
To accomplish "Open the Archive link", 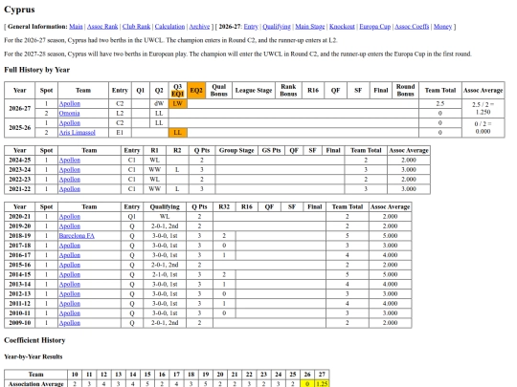I will point(199,27).
